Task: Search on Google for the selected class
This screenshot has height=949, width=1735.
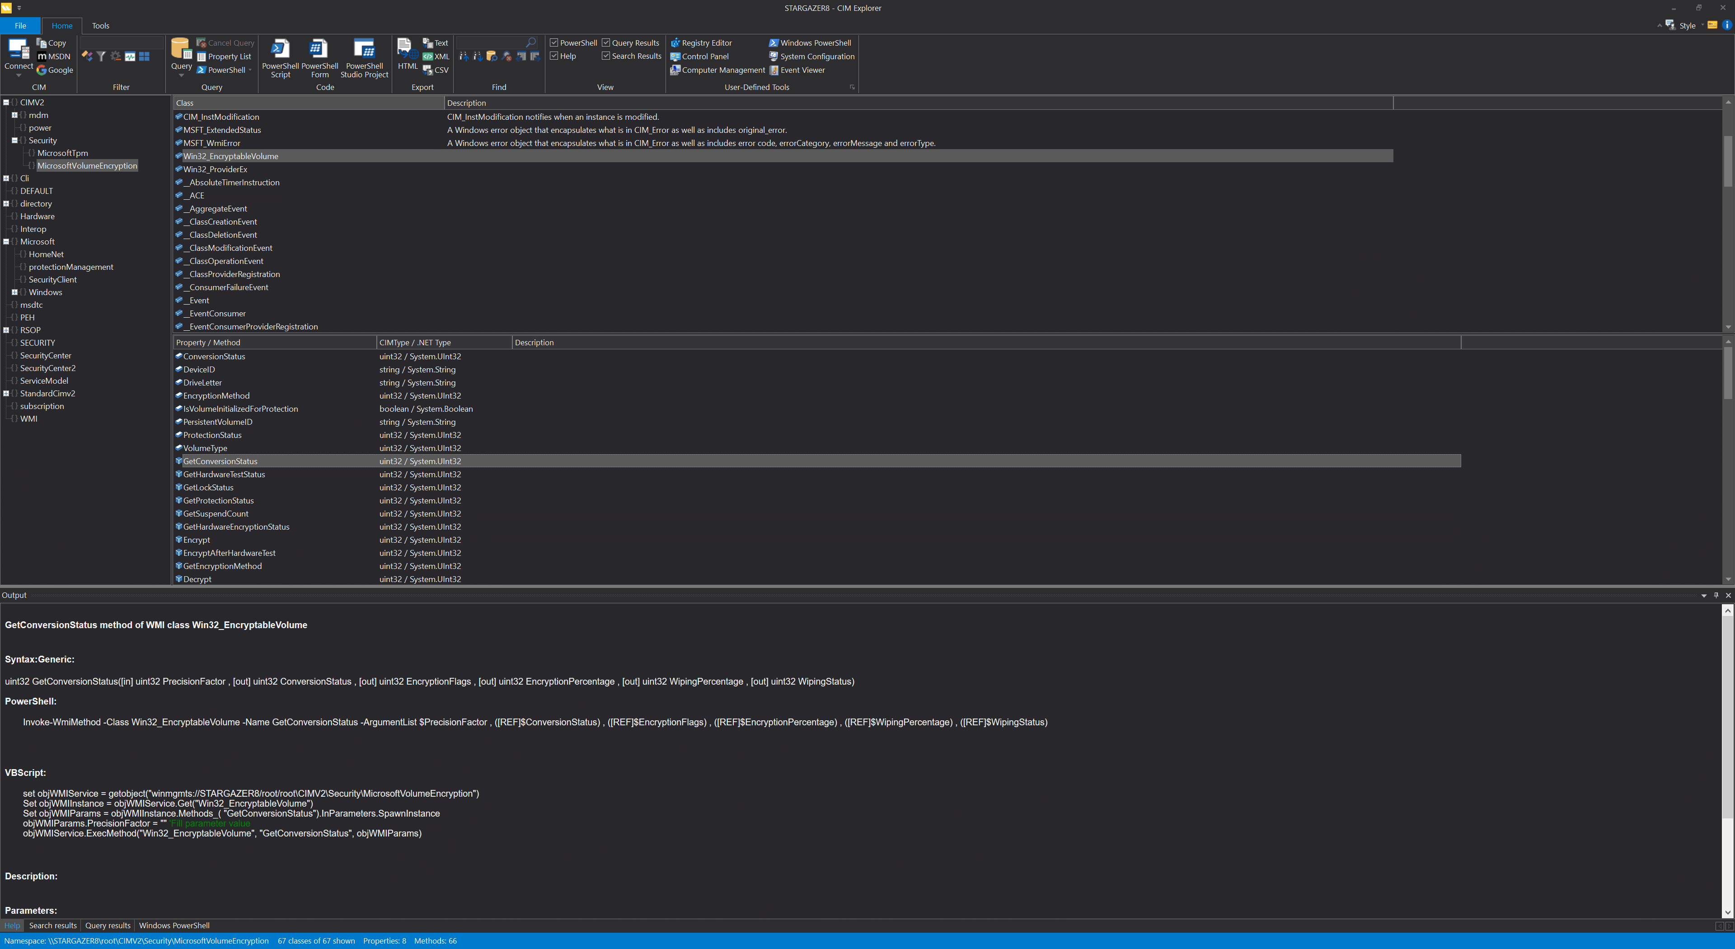Action: 55,70
